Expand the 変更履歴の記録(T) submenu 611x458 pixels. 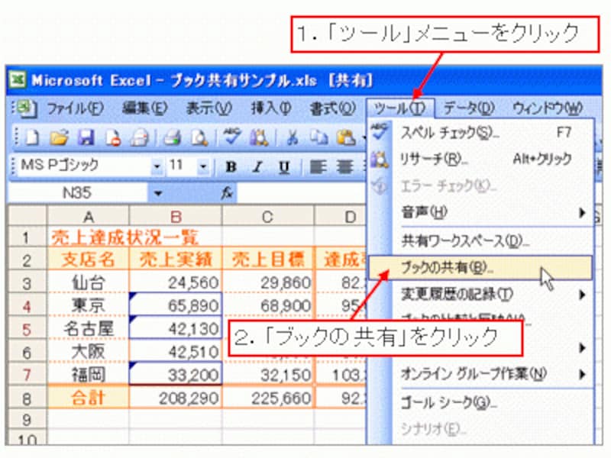click(x=582, y=295)
